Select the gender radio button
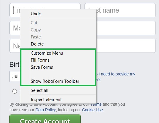The image size is (159, 123). [x=15, y=91]
